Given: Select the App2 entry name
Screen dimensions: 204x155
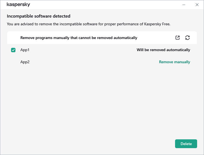Looking at the screenshot, I should pyautogui.click(x=25, y=62).
